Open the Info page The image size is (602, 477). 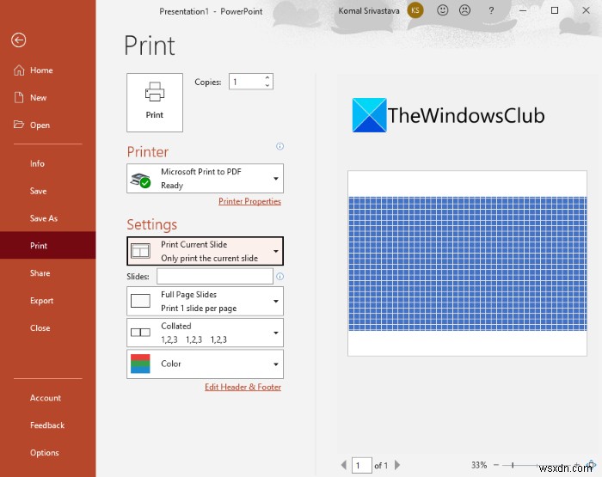[x=47, y=163]
